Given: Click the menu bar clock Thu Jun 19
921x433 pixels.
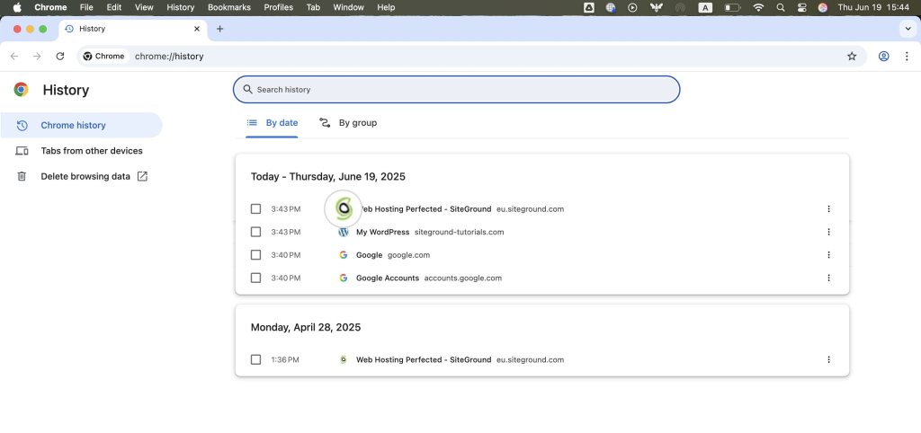Looking at the screenshot, I should pos(872,7).
